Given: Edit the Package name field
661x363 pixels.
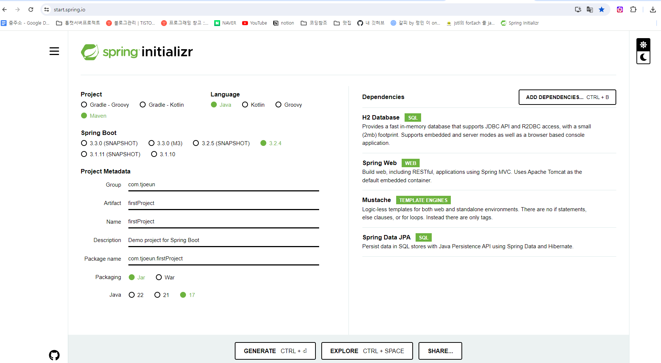Looking at the screenshot, I should point(223,258).
